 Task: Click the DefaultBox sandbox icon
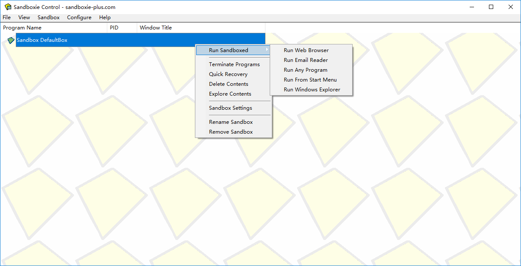(11, 40)
